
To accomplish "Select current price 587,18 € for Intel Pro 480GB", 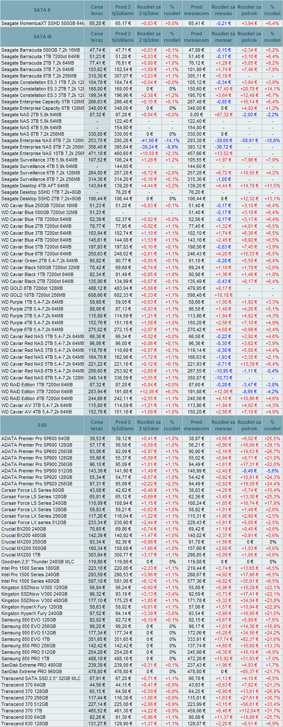I will 97,581.
